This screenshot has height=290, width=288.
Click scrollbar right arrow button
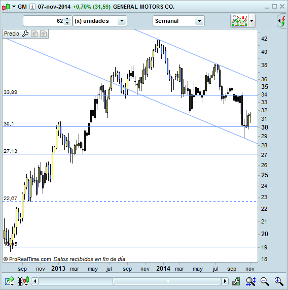(x=225, y=281)
